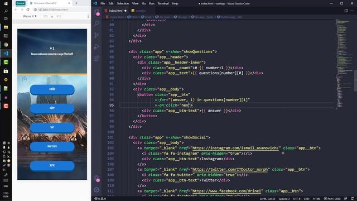Open the Terminal menu

click(163, 3)
